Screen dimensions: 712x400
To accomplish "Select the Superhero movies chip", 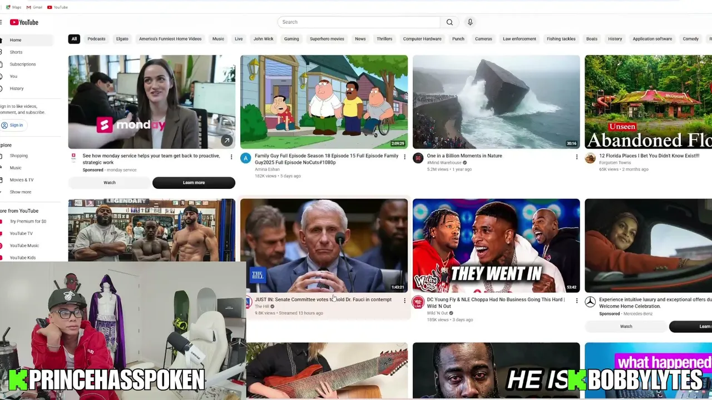I will 327,39.
